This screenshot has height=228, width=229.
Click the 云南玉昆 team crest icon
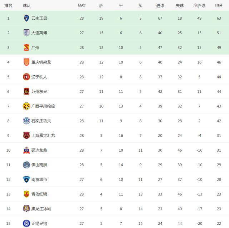(26, 18)
